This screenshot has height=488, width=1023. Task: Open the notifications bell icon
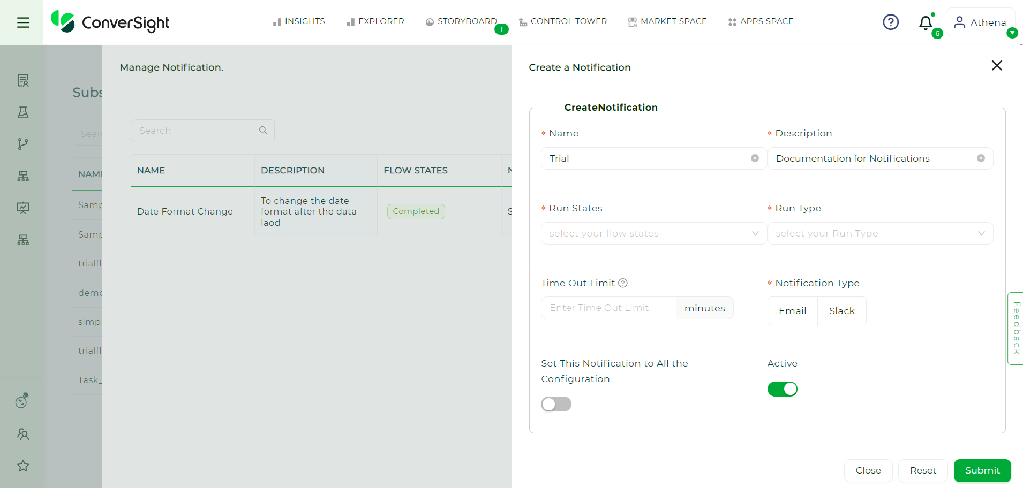926,22
